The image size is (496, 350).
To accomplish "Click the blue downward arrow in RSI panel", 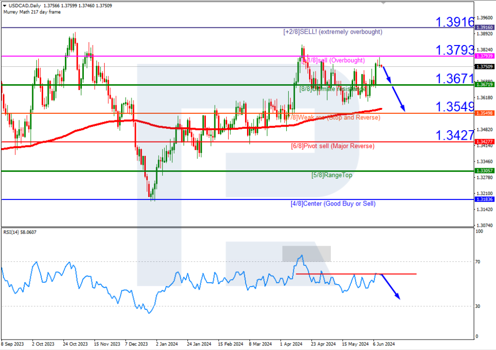I will [x=390, y=287].
